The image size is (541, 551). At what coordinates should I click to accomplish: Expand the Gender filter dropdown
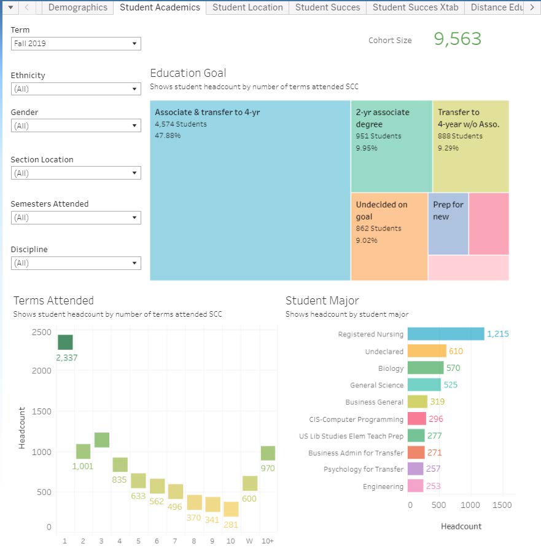[x=76, y=126]
